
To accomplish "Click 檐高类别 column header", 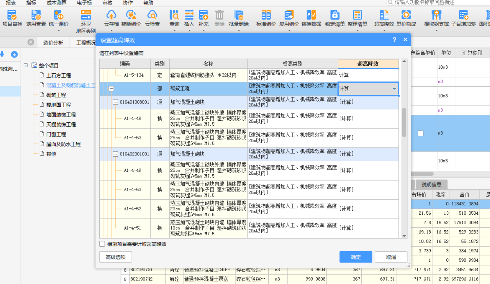I will (x=292, y=63).
